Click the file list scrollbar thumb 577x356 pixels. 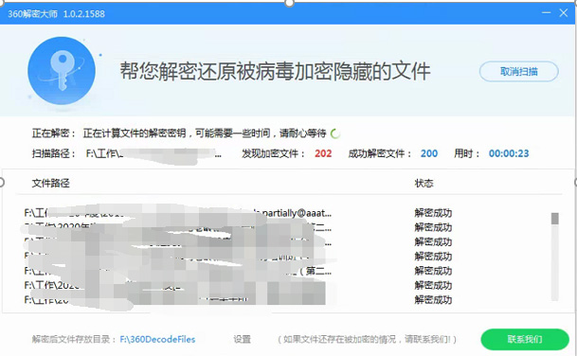pos(555,219)
